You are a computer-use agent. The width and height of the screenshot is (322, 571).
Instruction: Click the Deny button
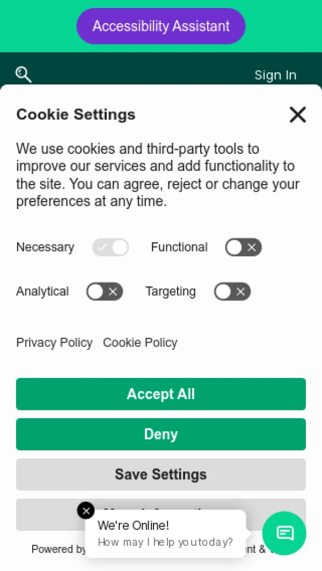pyautogui.click(x=161, y=434)
